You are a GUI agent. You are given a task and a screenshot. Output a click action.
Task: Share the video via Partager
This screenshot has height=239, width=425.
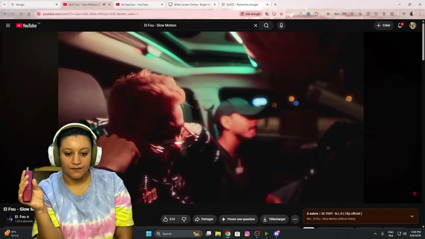tap(204, 219)
